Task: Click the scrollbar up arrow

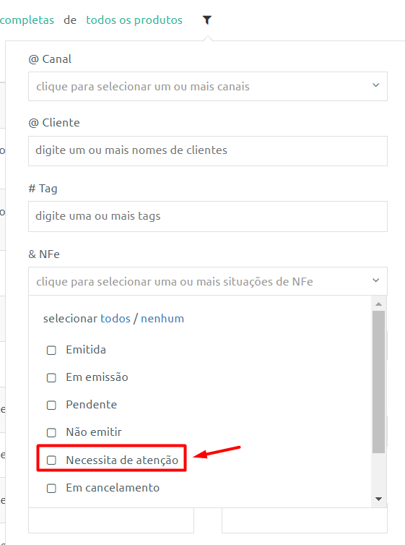Action: point(378,304)
